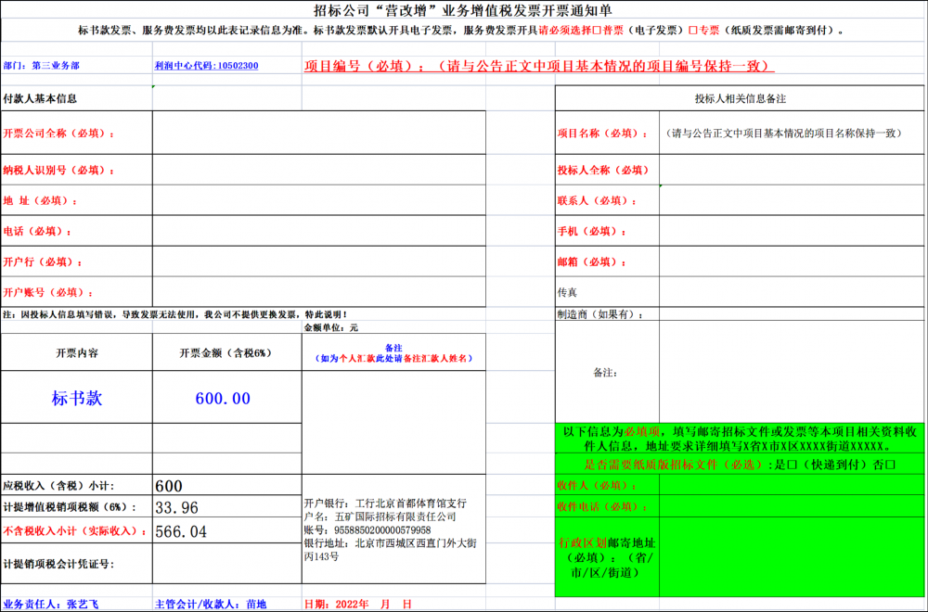Click the 利润中心代码: 10502300 link
928x612 pixels.
coord(207,67)
